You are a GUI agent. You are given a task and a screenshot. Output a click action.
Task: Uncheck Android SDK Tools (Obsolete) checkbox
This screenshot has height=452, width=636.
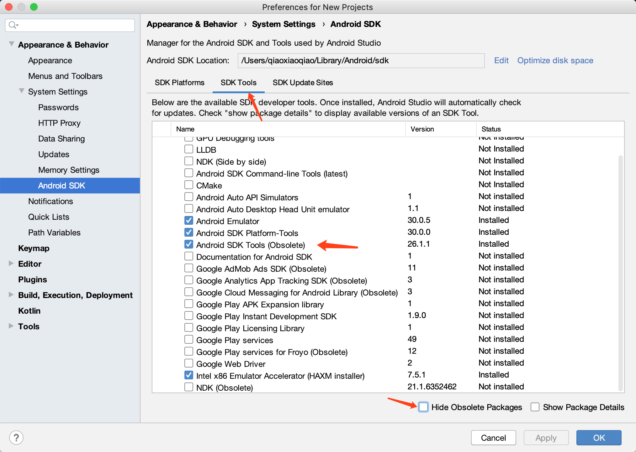tap(188, 244)
